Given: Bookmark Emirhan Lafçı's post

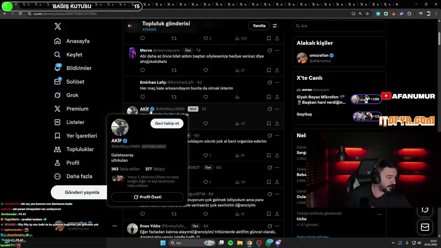Looking at the screenshot, I should pos(269,97).
